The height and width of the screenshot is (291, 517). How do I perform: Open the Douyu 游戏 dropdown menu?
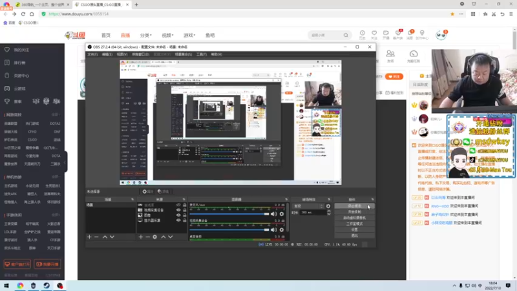[x=189, y=35]
